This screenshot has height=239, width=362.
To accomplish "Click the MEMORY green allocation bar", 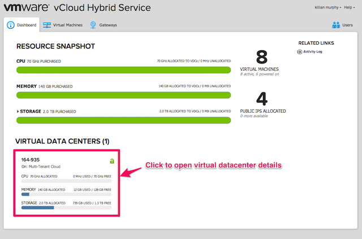I will coord(123,95).
